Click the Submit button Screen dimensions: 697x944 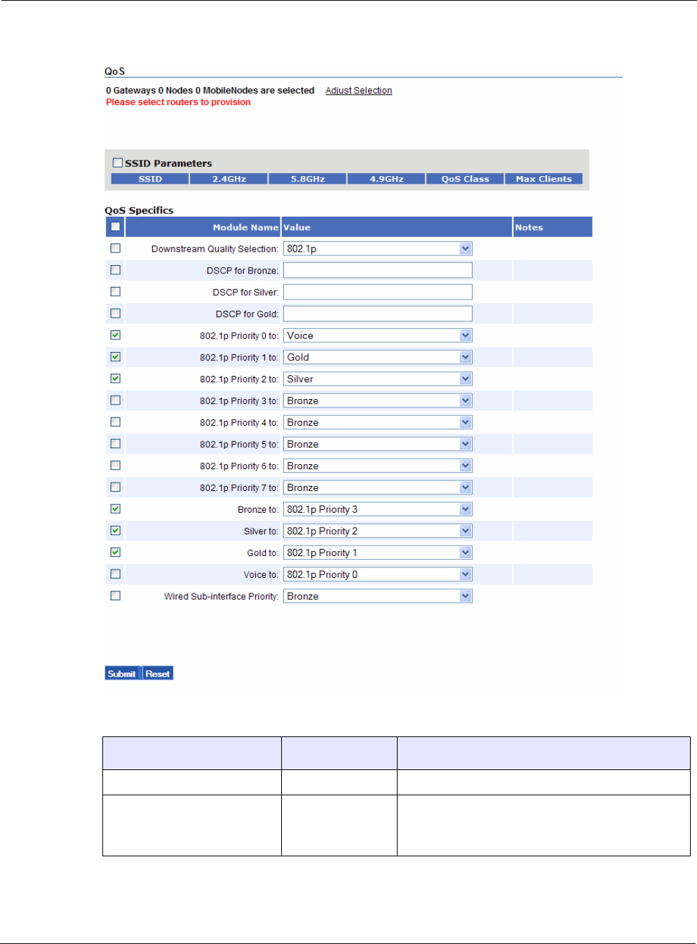[123, 673]
